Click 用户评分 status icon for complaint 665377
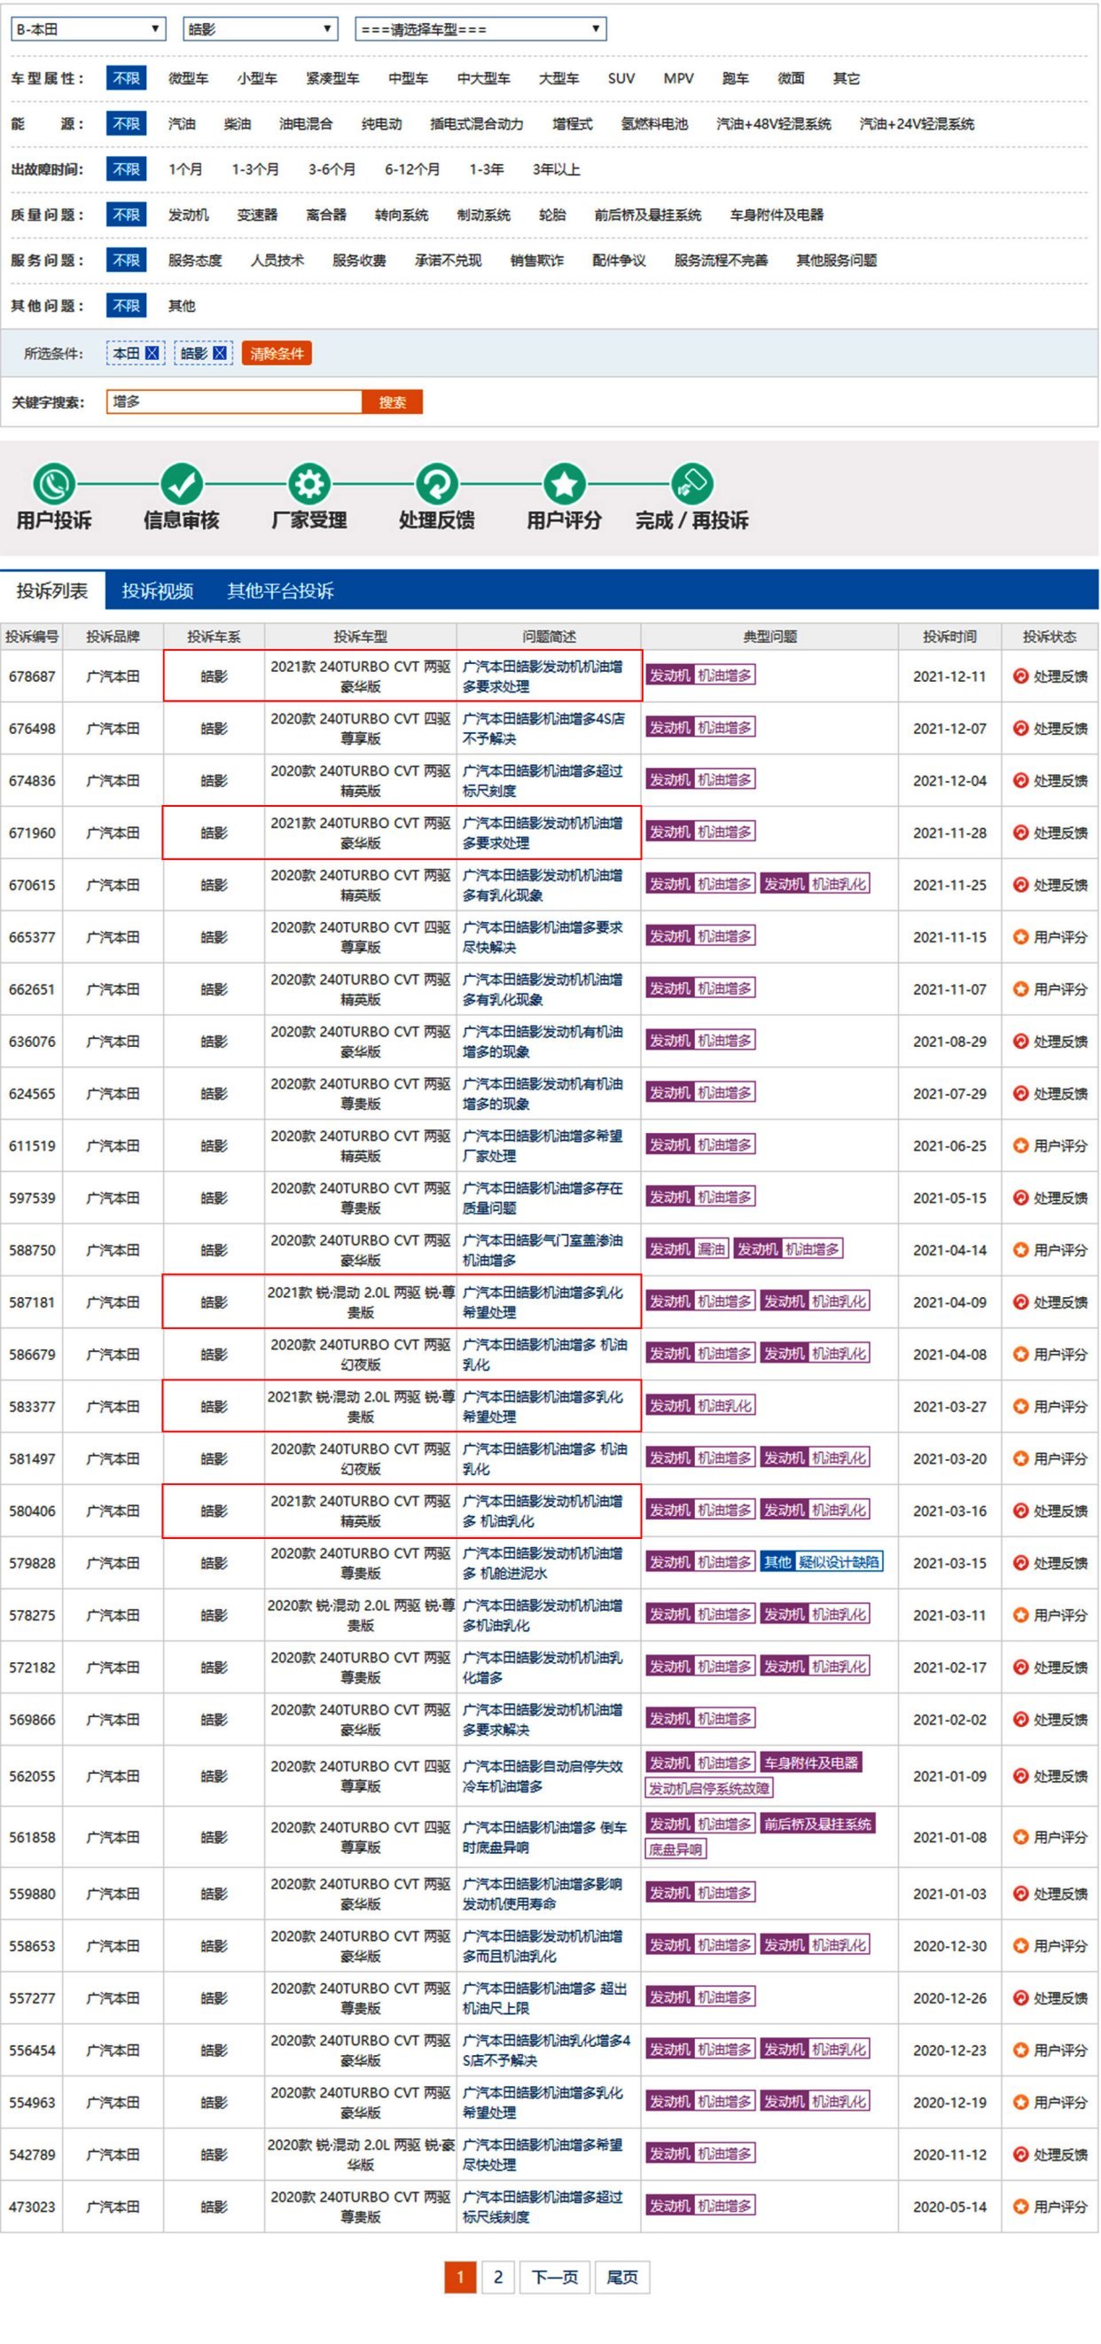 pos(1020,936)
